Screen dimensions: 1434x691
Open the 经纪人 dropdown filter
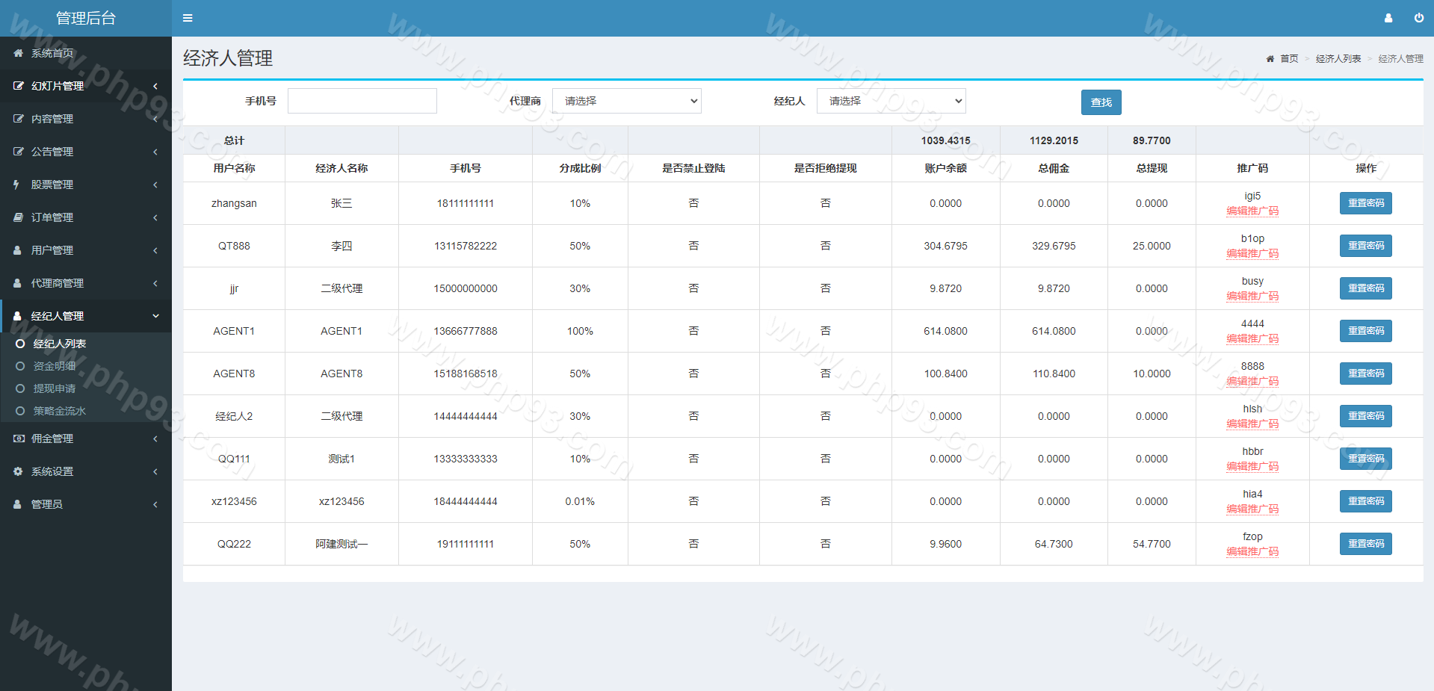(x=891, y=101)
